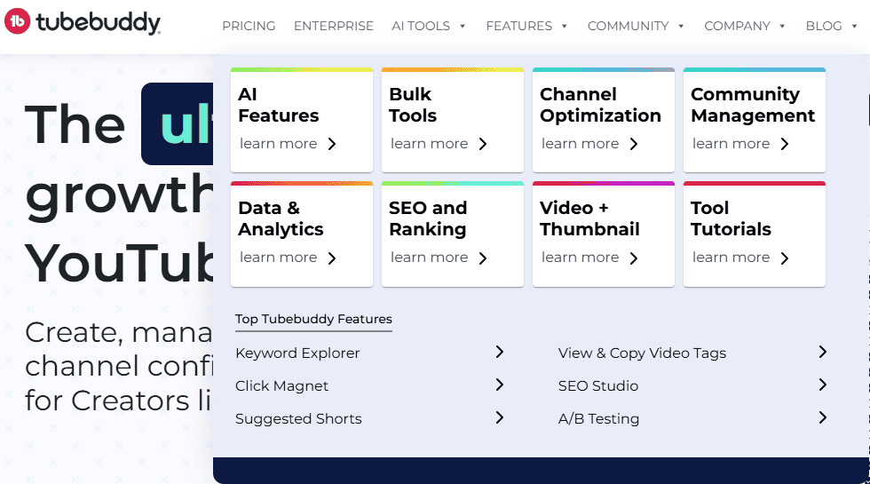Click the arrow next to View & Copy Video Tags
Image resolution: width=870 pixels, height=484 pixels.
822,352
